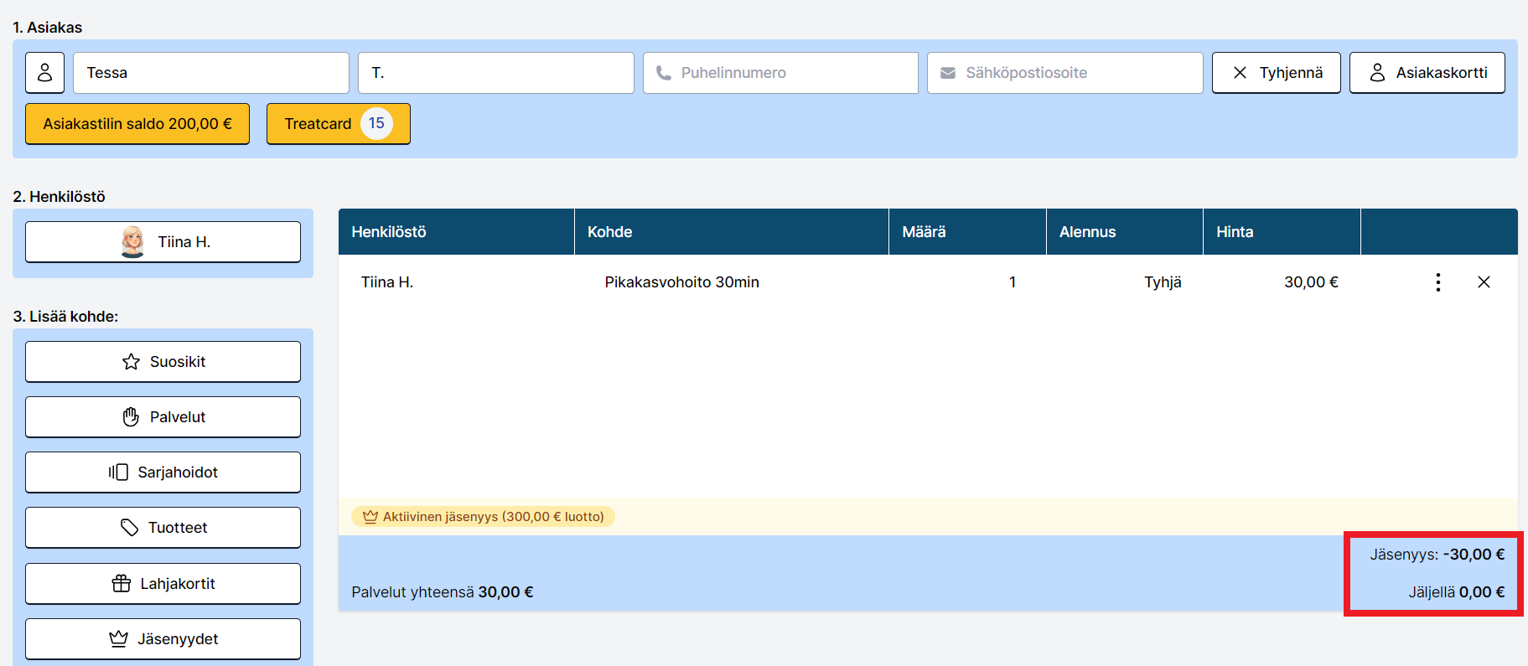1528x666 pixels.
Task: Open Lahjakortit gift cards
Action: [x=163, y=584]
